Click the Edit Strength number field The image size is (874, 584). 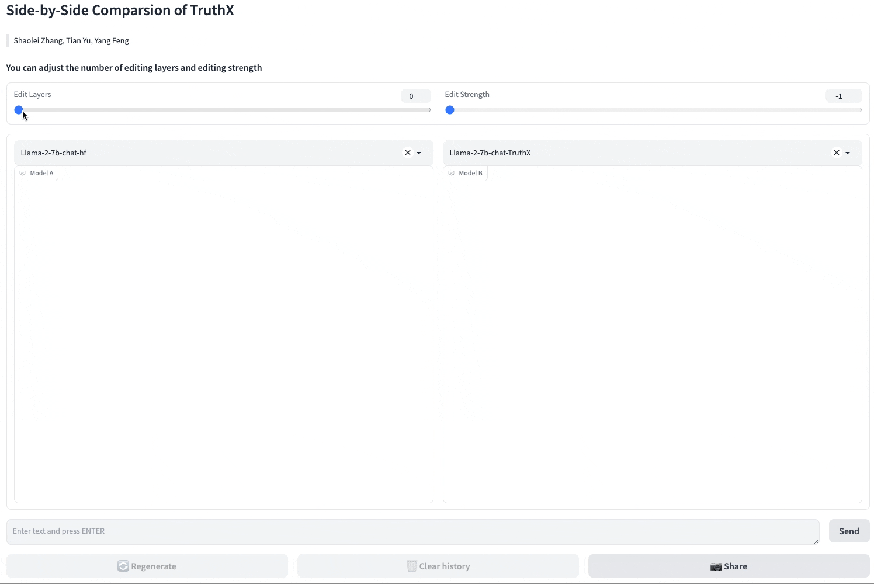(x=844, y=96)
